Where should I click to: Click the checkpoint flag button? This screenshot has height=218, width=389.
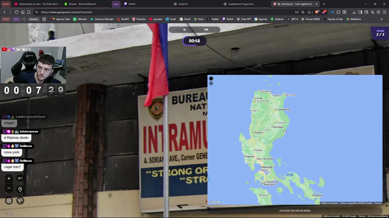(20, 200)
